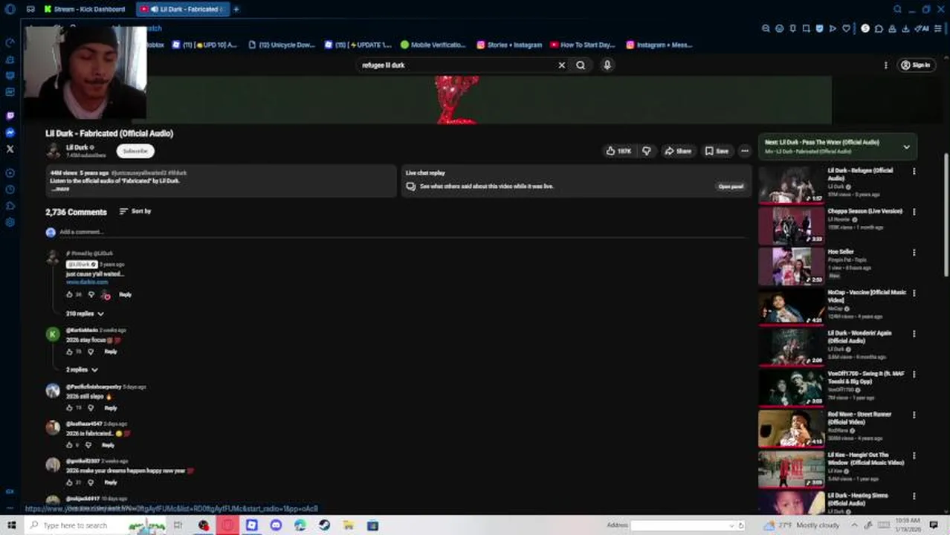950x535 pixels.
Task: Expand the video description with ...more
Action: pos(61,189)
